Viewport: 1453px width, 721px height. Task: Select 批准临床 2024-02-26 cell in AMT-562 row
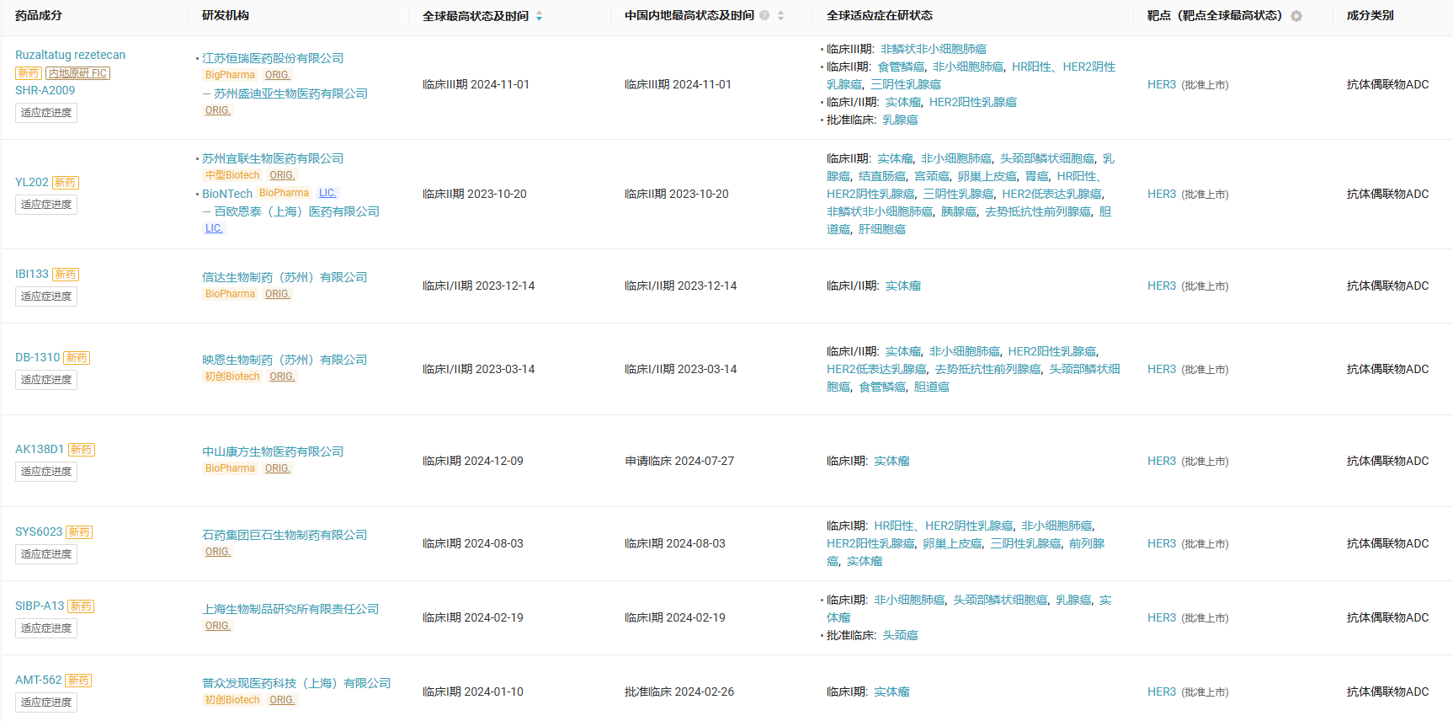[x=679, y=692]
